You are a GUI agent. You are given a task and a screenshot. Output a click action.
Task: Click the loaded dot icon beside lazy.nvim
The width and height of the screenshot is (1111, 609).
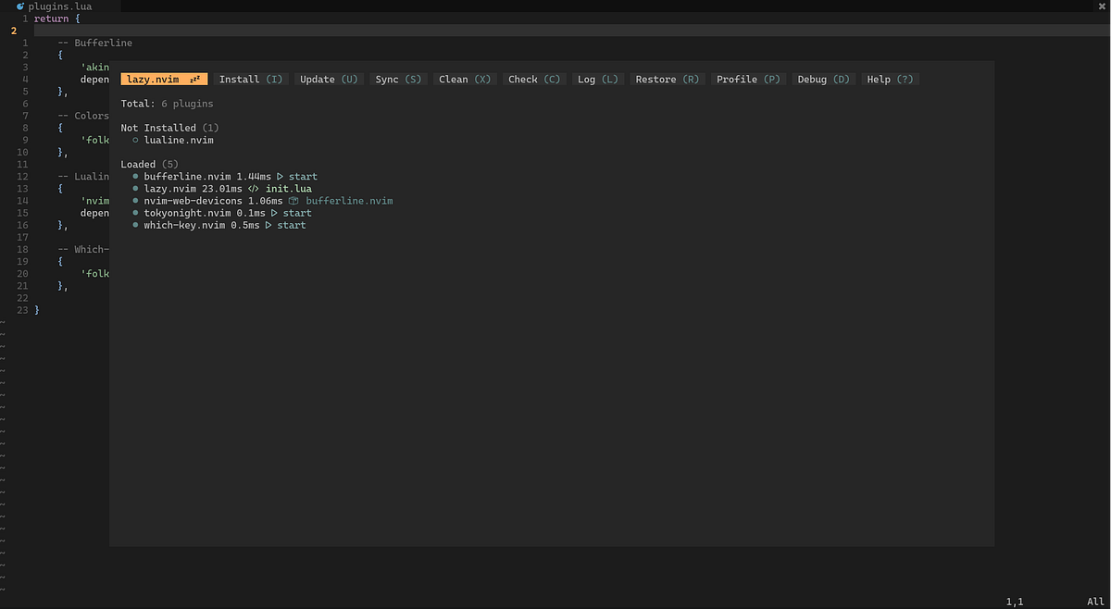(135, 188)
